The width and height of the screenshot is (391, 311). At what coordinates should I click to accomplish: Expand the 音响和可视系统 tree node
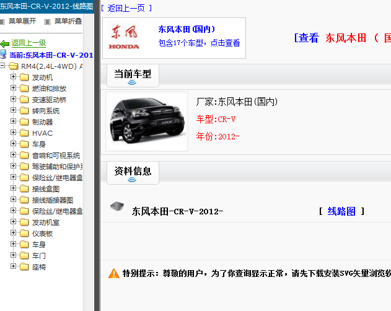pos(13,155)
